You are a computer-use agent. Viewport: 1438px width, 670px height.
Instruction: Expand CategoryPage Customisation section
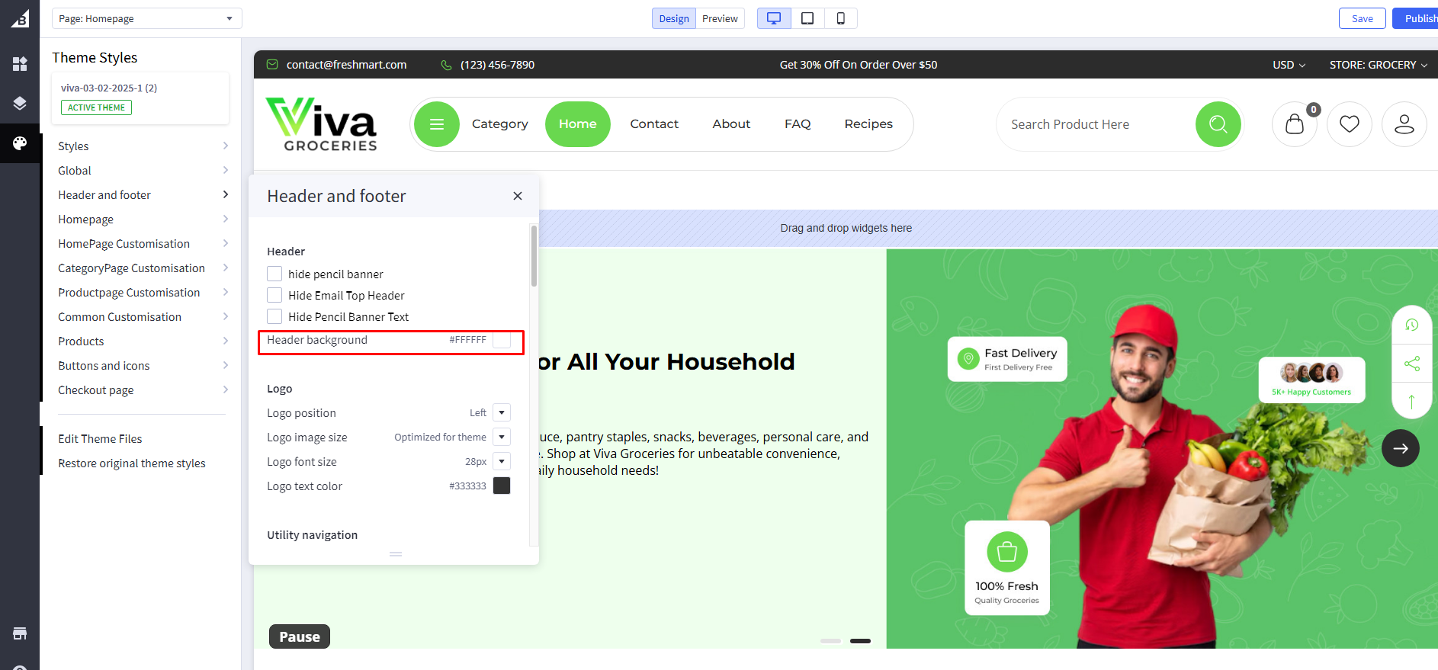(143, 268)
